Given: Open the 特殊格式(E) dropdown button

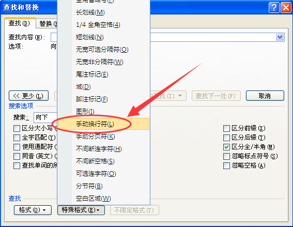Looking at the screenshot, I should [x=81, y=210].
